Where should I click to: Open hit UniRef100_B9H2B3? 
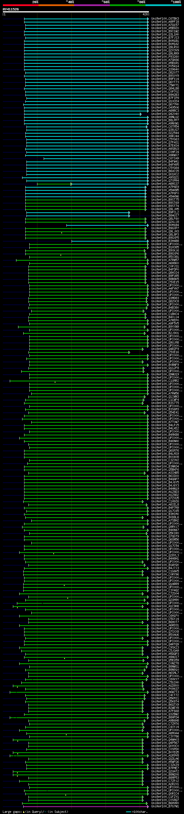[x=165, y=95]
